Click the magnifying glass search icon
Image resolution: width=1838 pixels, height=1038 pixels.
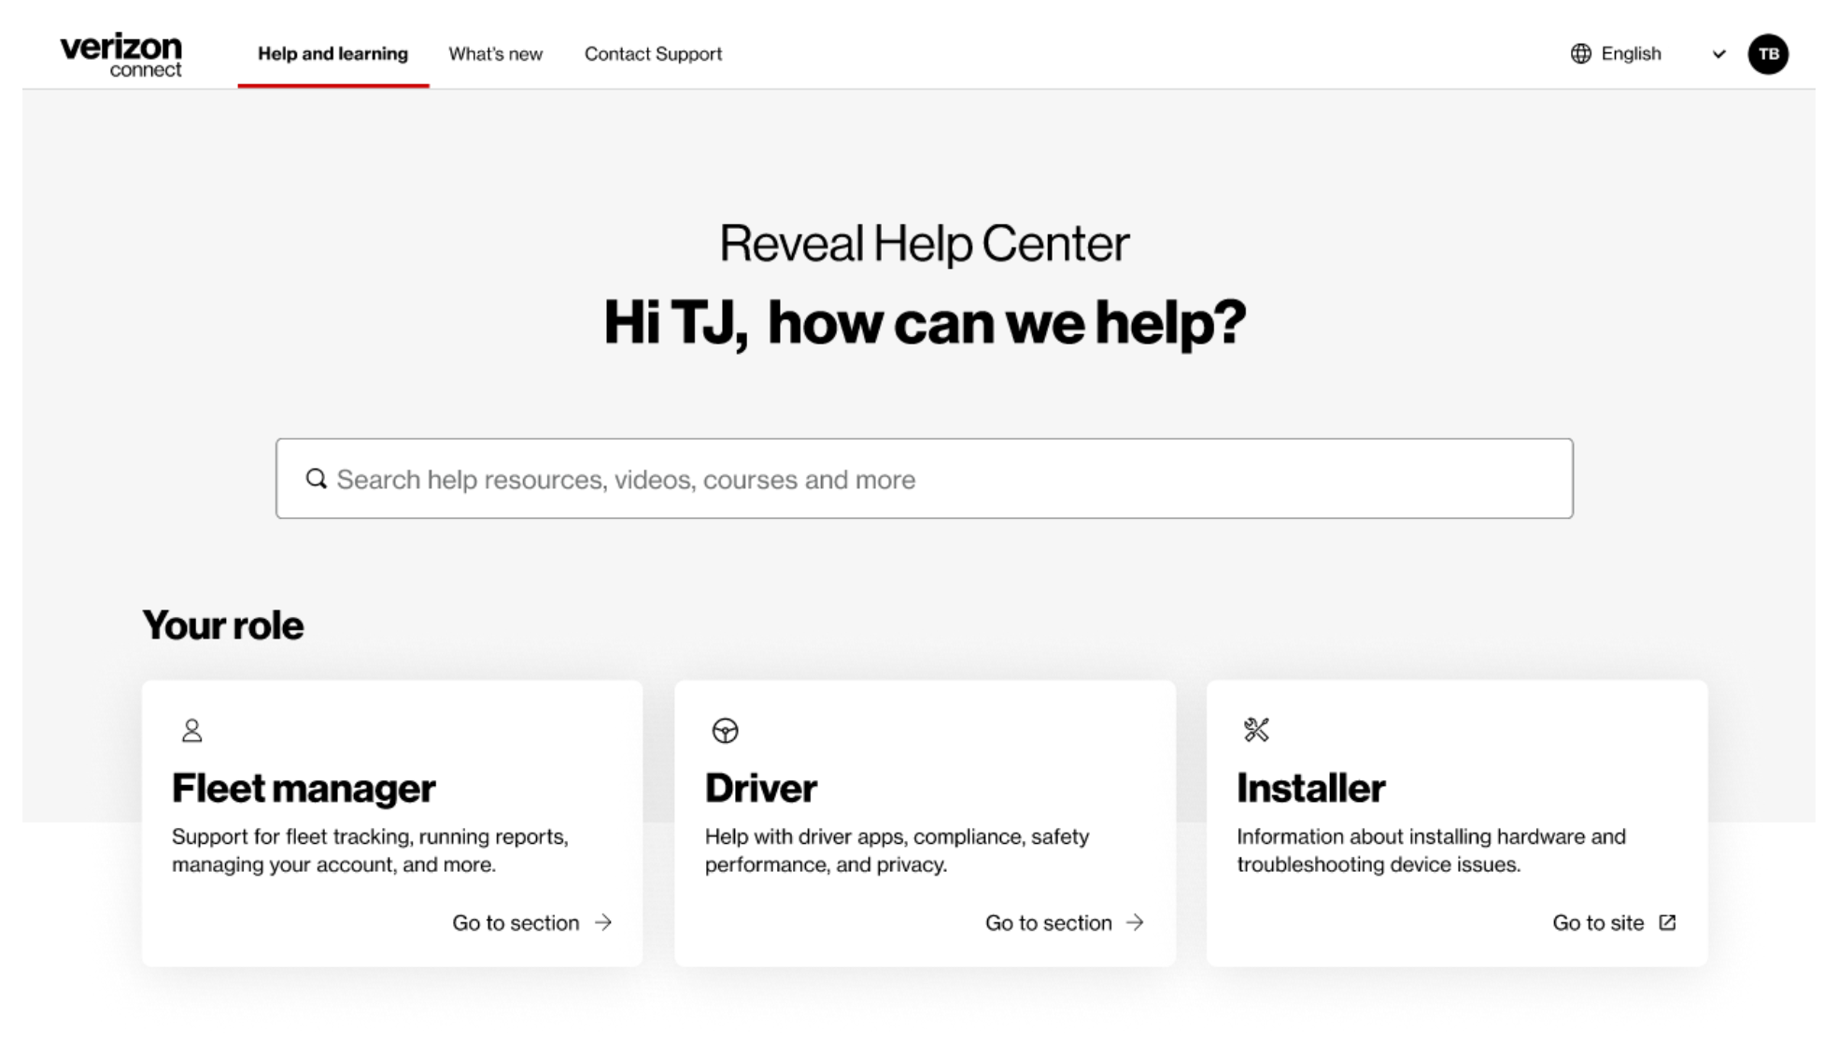(x=317, y=479)
